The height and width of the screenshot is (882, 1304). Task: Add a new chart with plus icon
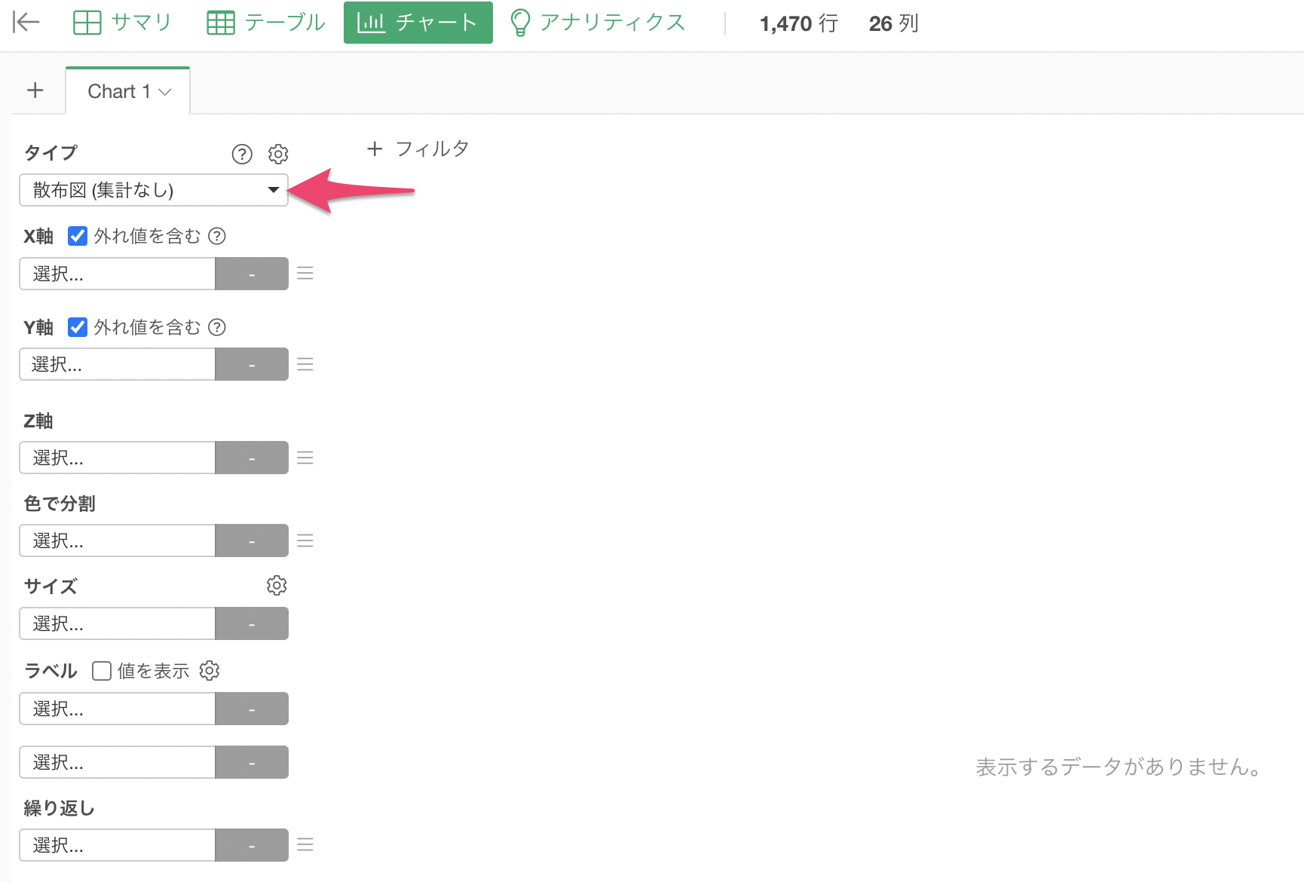[35, 90]
